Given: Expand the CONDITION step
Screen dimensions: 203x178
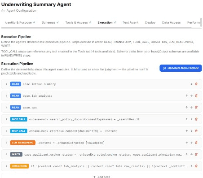Looking at the screenshot, I should [x=6, y=166].
